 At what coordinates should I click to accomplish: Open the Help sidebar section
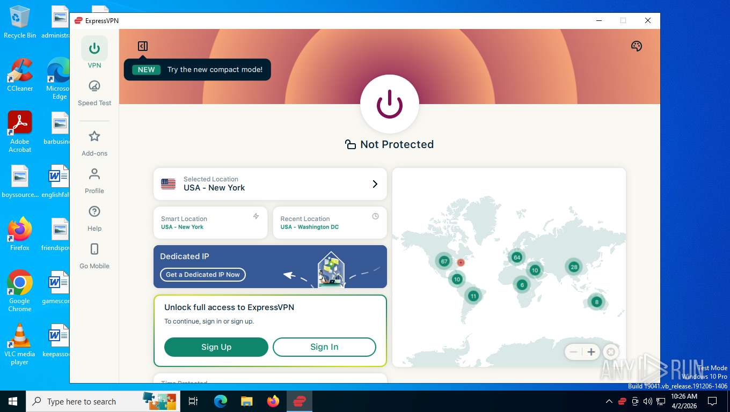click(94, 218)
